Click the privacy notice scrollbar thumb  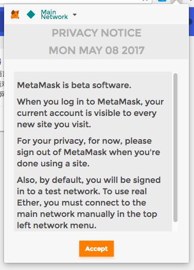point(175,147)
